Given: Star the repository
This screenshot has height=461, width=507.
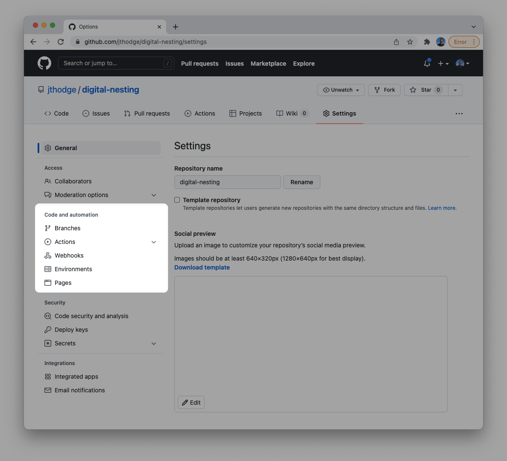Looking at the screenshot, I should point(426,90).
